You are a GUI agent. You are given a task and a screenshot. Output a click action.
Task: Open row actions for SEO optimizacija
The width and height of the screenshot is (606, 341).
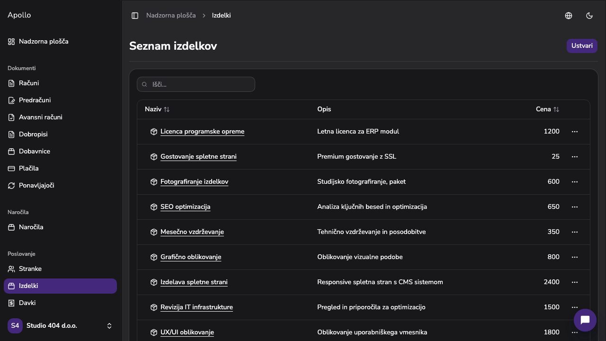[x=575, y=207]
